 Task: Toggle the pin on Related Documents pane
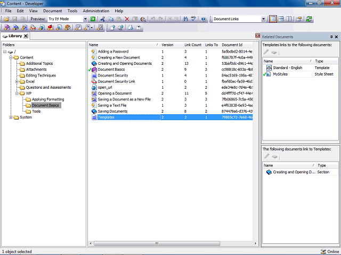331,37
